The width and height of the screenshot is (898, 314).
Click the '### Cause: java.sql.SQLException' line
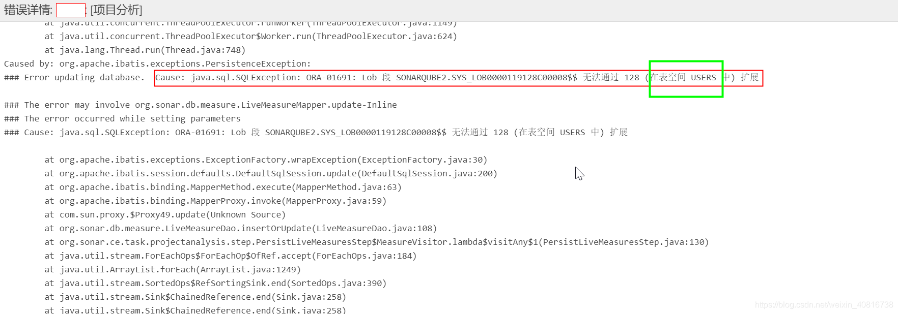316,133
